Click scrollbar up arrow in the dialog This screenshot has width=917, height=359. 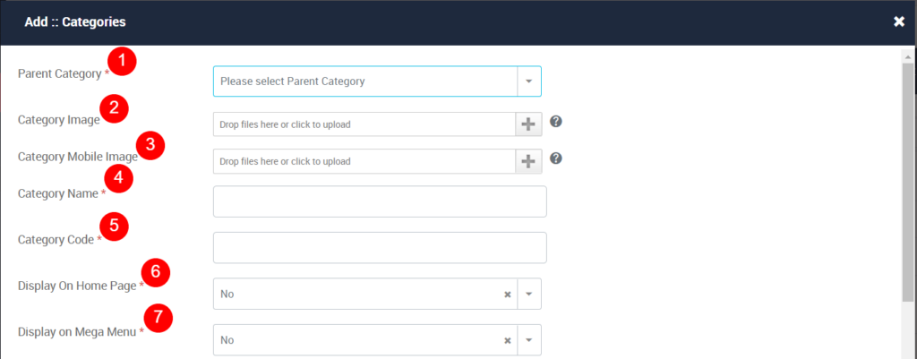pos(908,57)
